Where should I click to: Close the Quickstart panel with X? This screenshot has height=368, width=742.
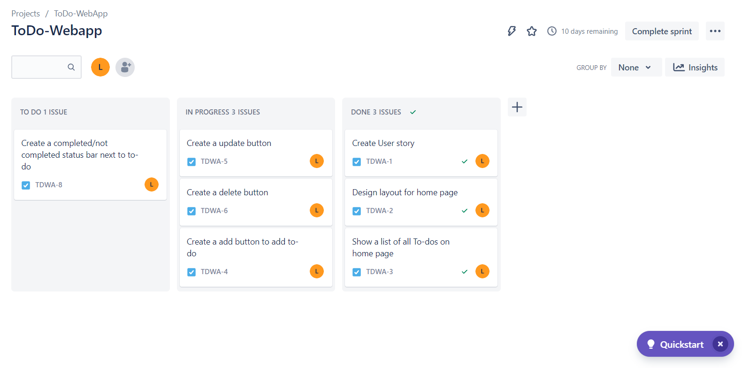click(x=720, y=344)
